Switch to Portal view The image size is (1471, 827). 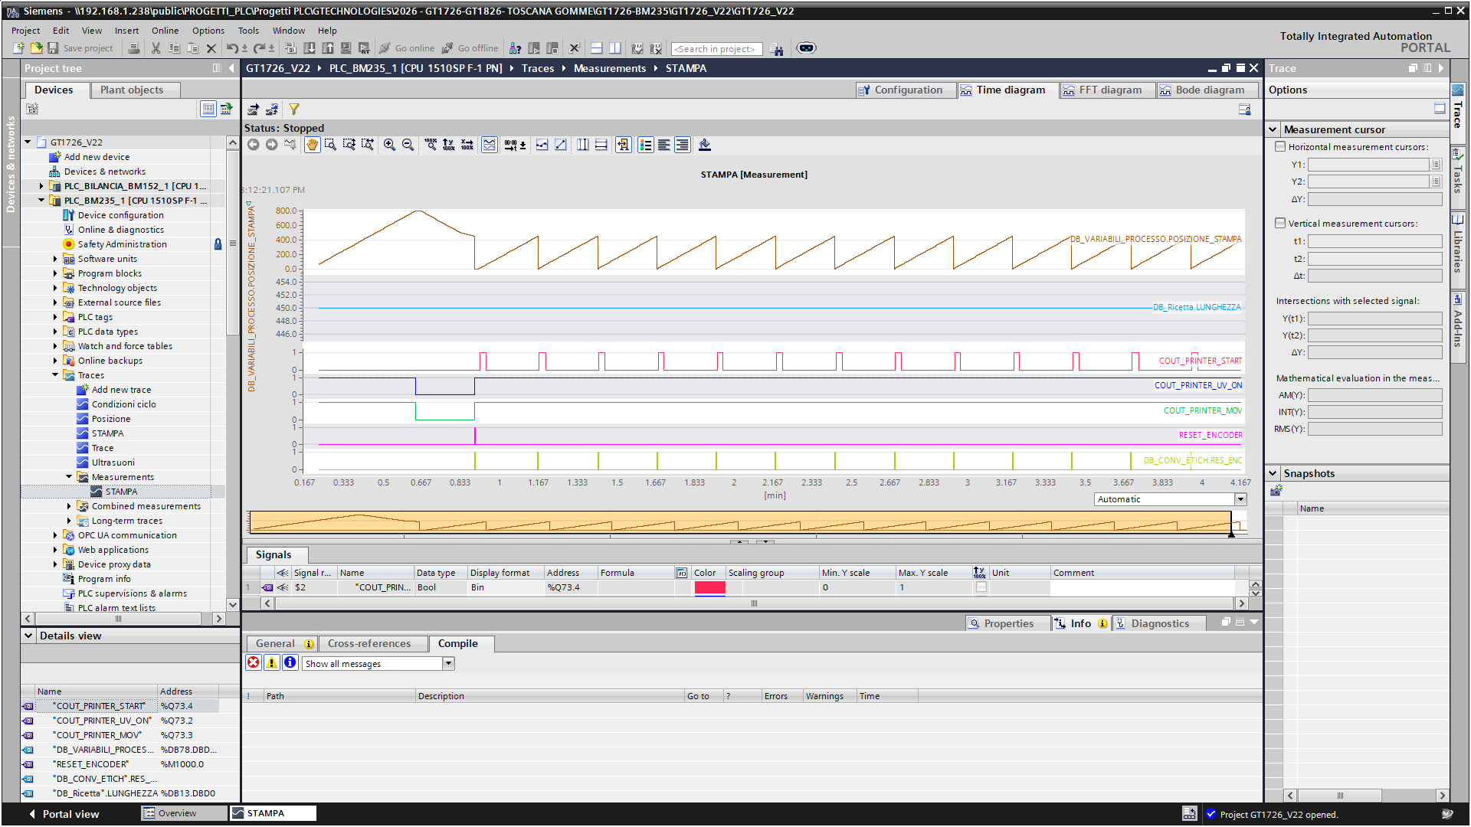[64, 814]
